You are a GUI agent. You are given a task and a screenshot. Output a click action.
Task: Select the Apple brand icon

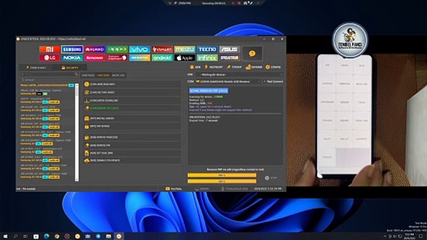point(185,58)
